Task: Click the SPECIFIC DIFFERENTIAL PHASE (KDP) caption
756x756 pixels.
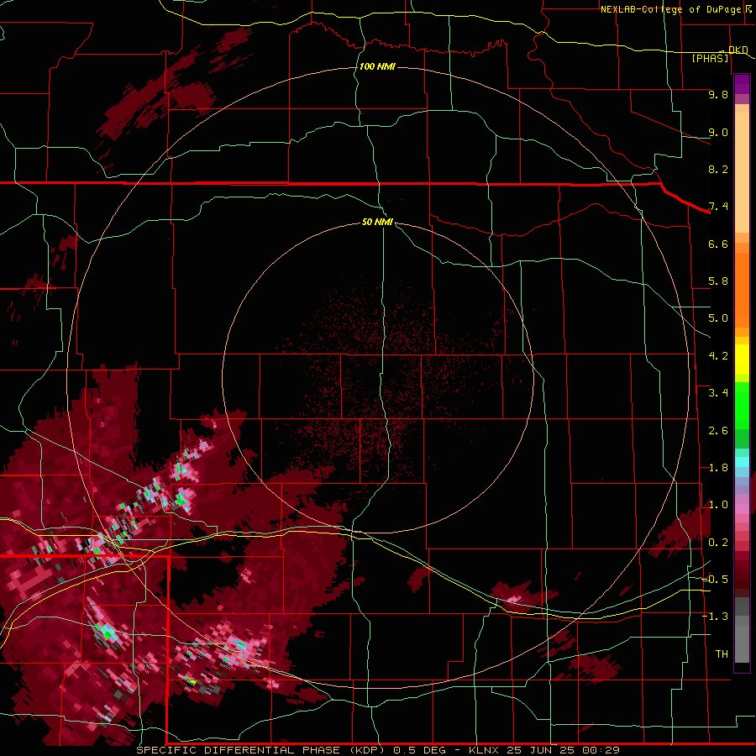Action: point(264,750)
